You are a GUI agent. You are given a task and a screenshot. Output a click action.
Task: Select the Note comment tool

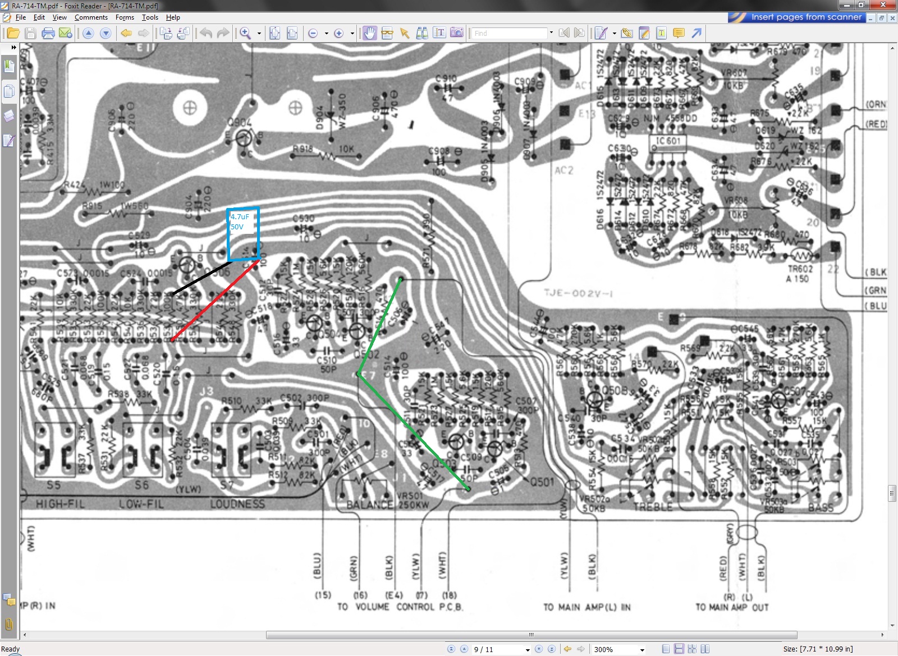(644, 33)
